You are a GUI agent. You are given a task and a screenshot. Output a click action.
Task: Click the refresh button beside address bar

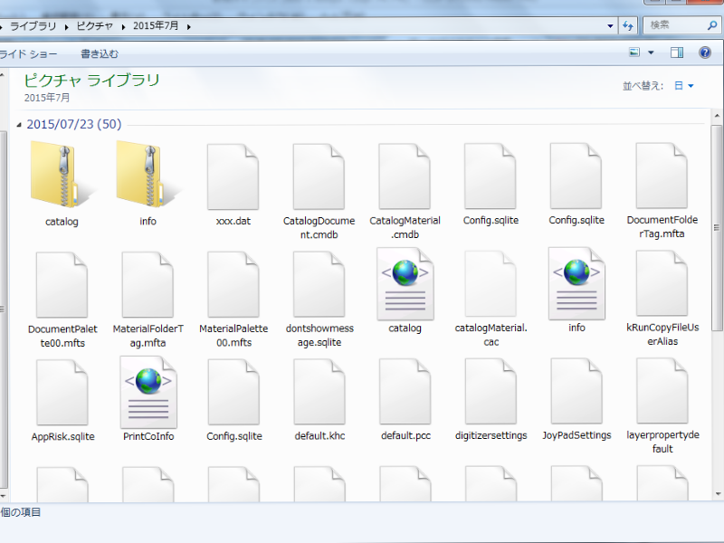pos(628,26)
